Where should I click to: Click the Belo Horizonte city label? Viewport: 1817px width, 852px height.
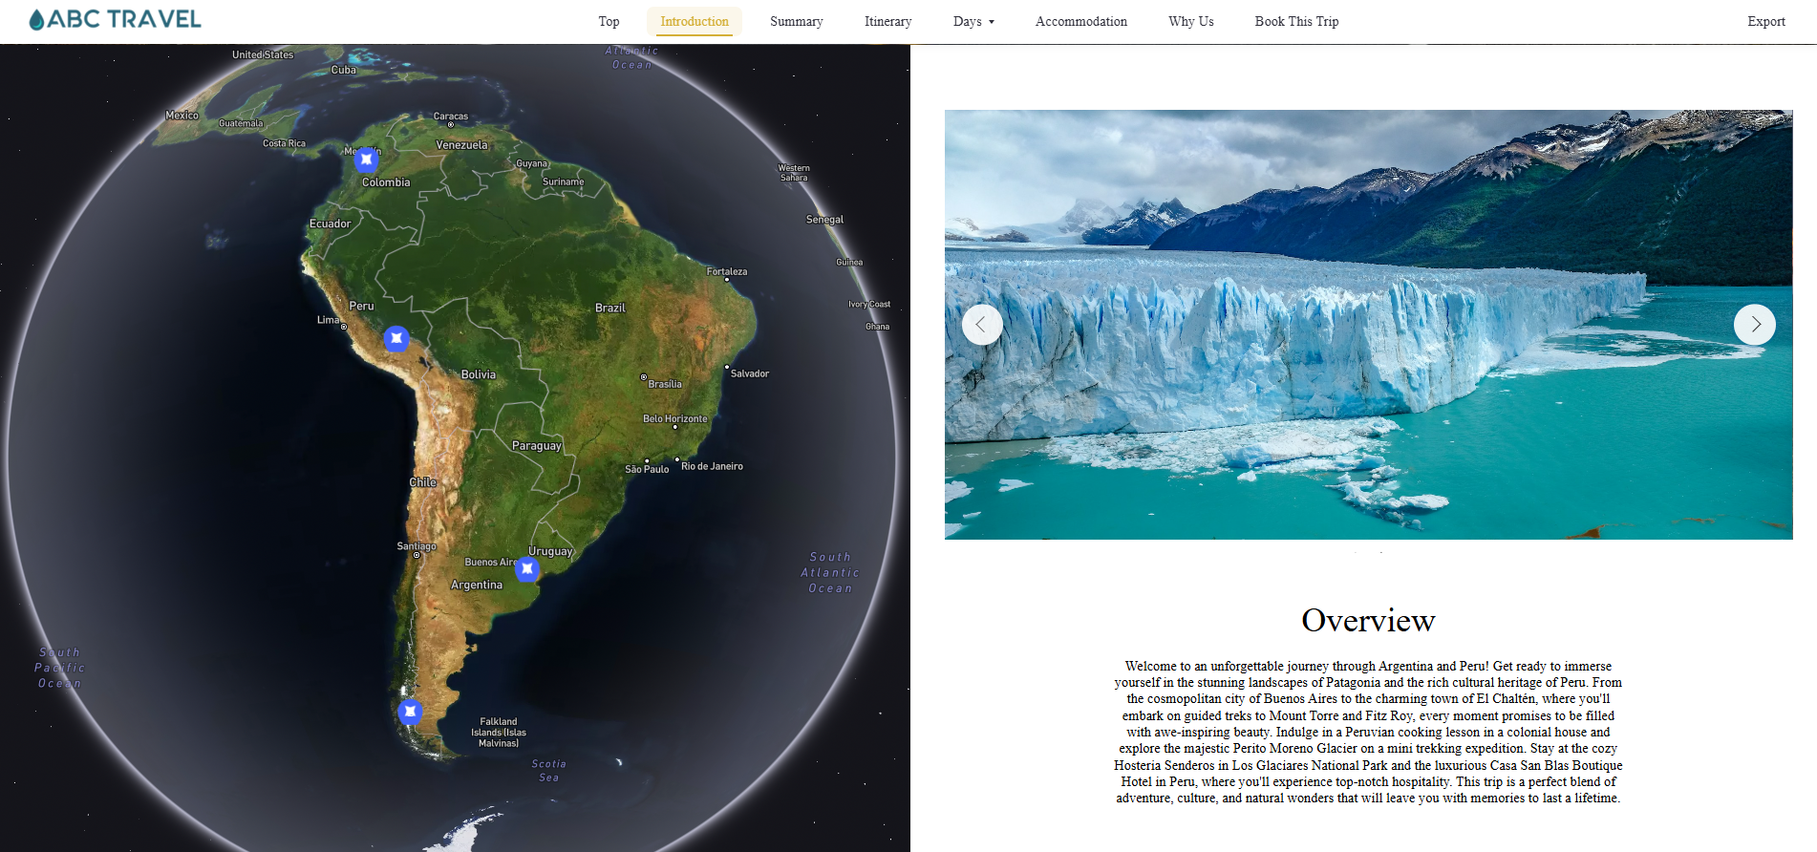675,418
